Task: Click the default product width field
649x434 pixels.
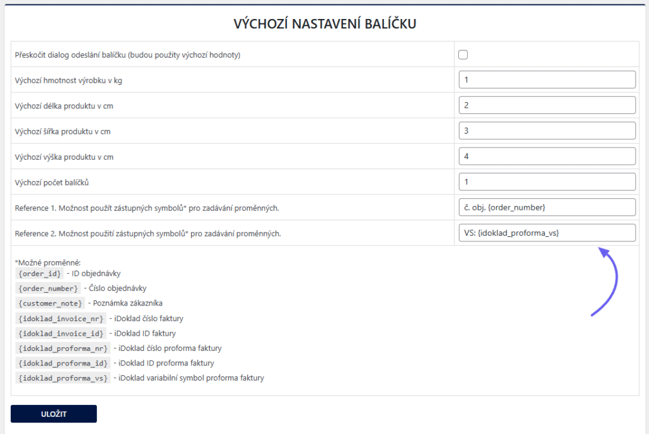Action: [x=546, y=130]
